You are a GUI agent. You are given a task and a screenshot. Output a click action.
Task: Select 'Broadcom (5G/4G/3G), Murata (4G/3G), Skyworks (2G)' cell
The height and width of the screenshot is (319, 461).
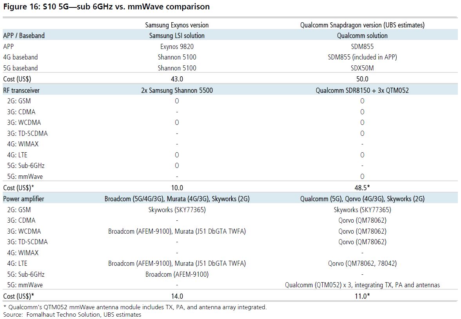pos(177,199)
